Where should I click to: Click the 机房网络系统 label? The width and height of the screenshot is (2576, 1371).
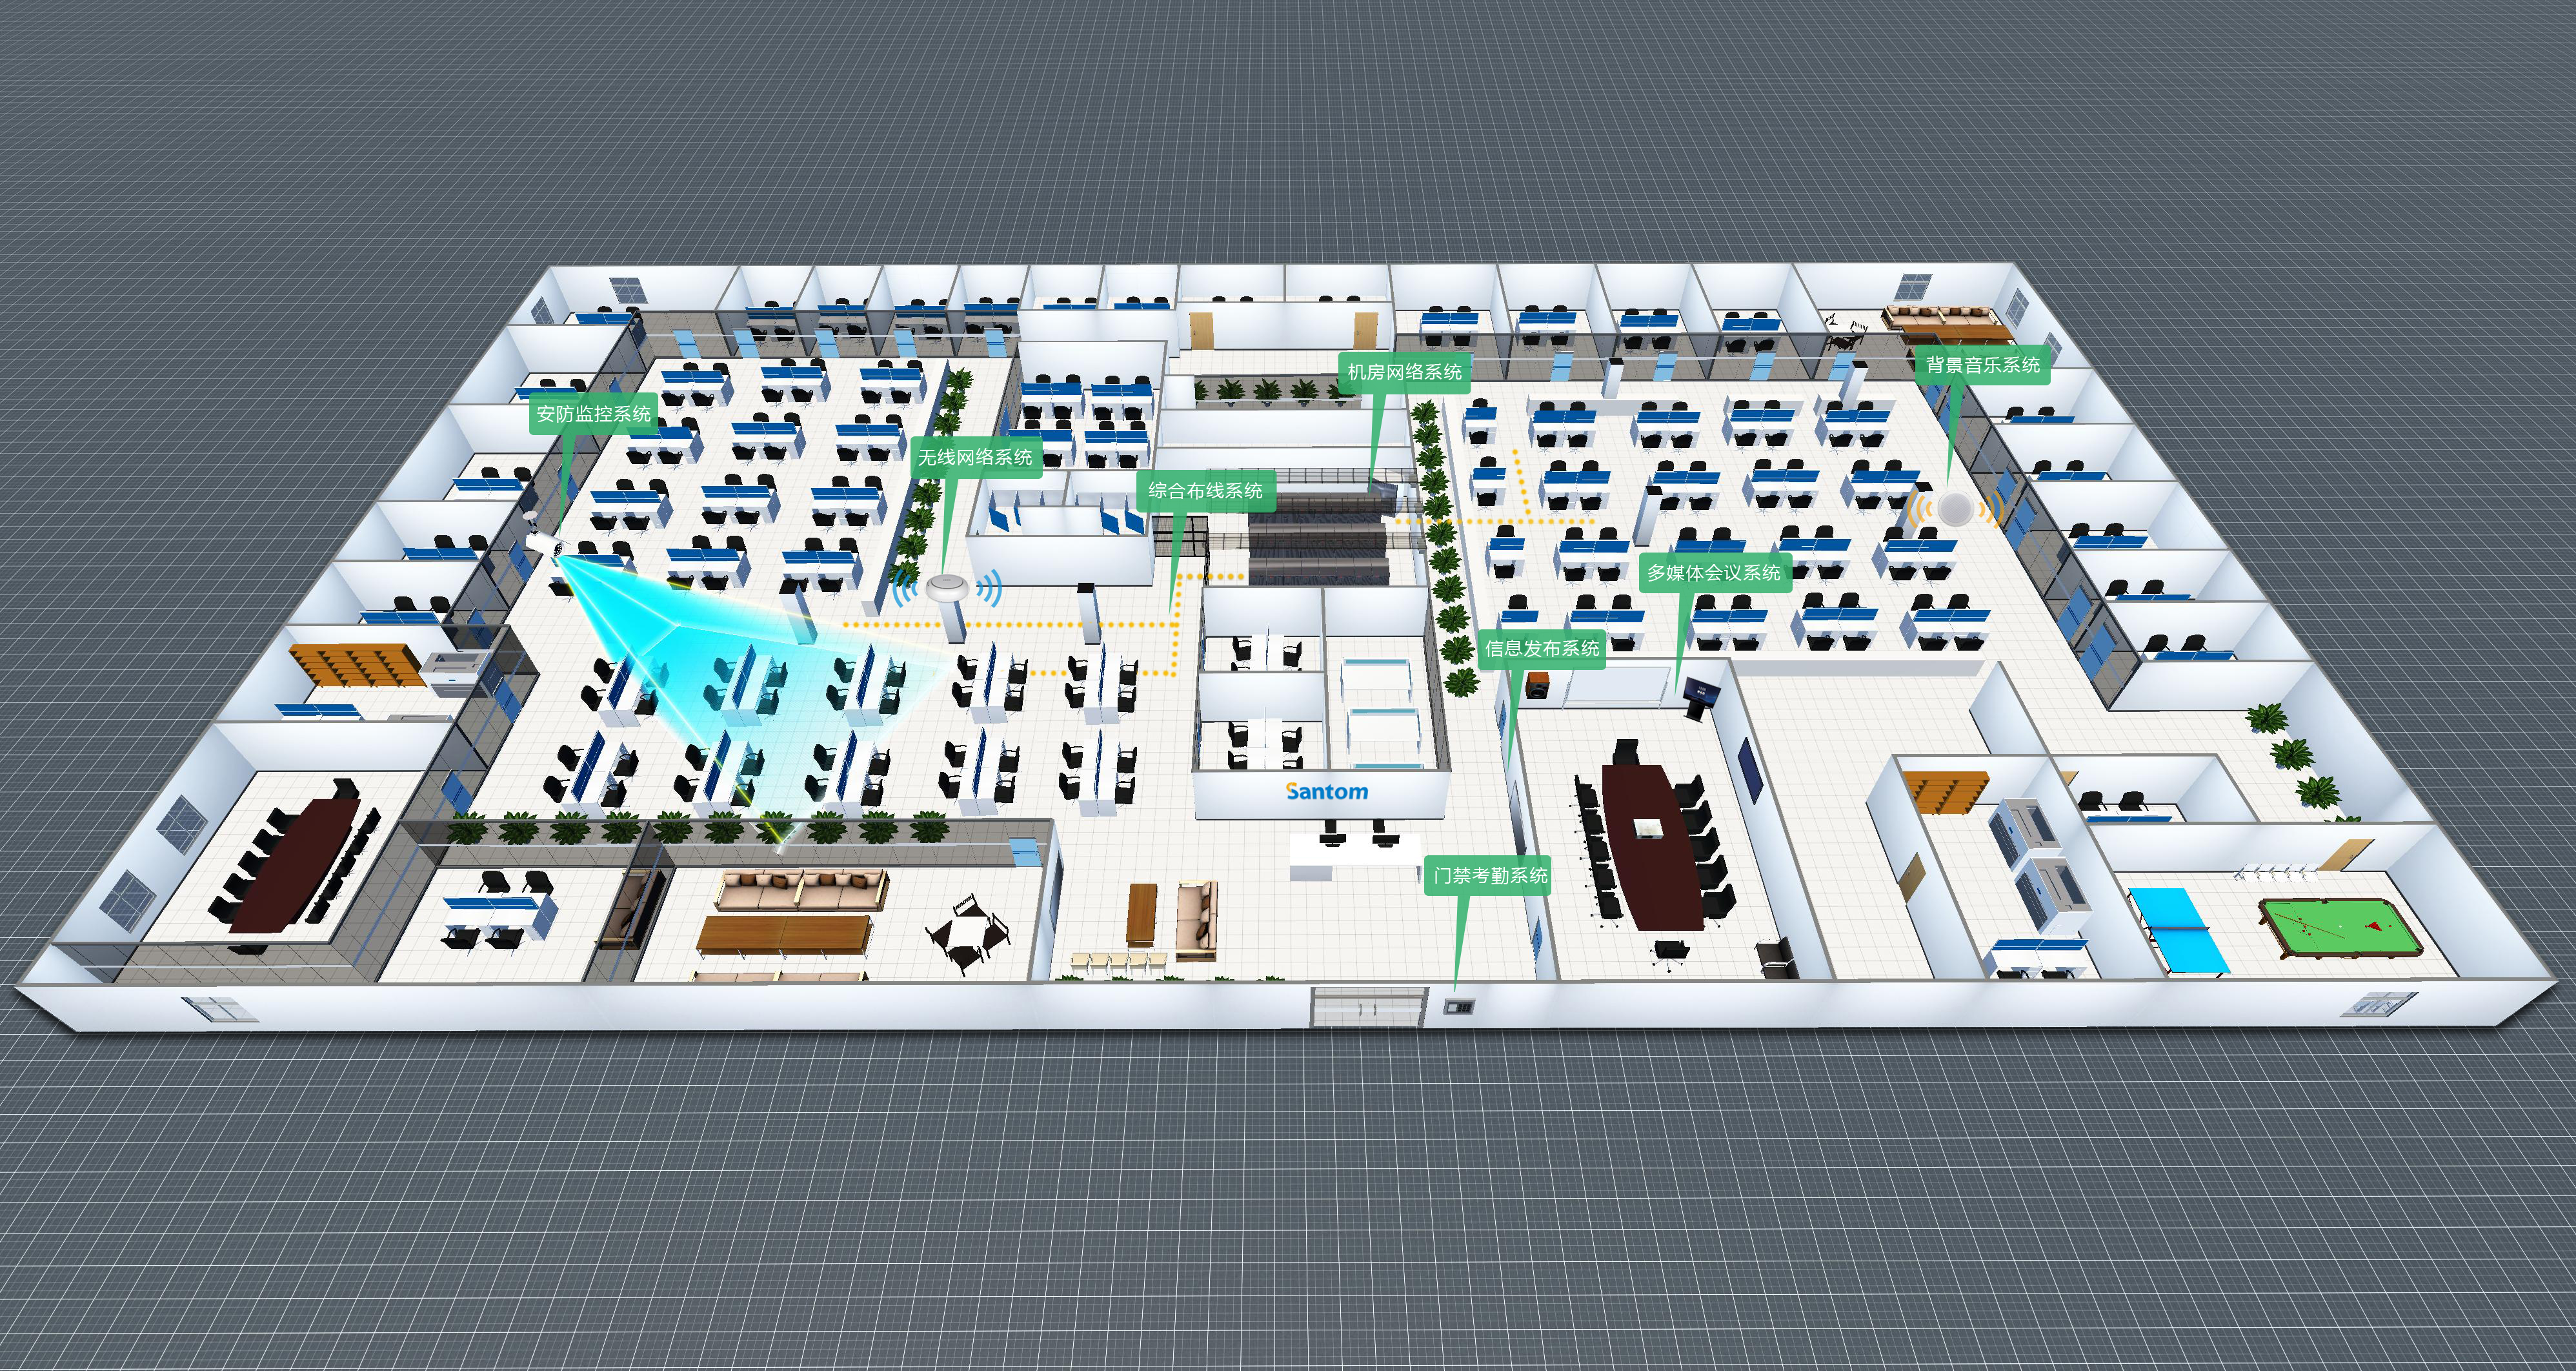coord(1404,372)
